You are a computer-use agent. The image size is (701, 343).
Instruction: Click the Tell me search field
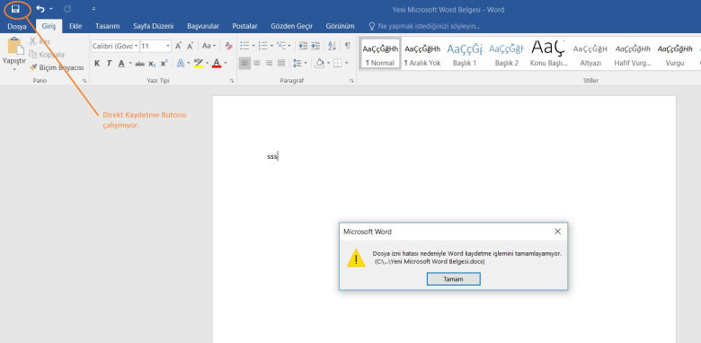tap(424, 26)
